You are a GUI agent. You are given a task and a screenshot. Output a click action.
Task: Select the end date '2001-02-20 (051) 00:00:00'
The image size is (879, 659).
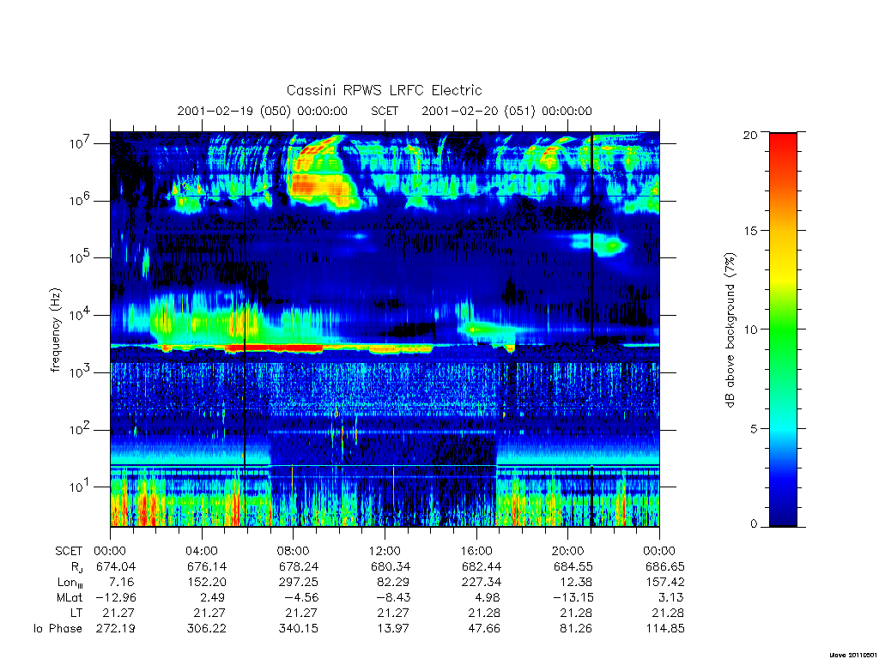[506, 111]
